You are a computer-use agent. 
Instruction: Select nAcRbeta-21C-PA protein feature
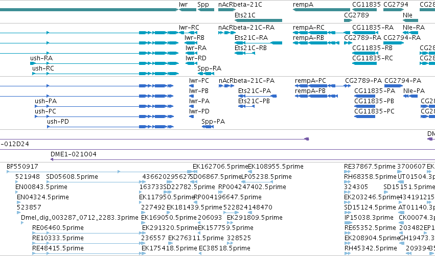pos(226,86)
